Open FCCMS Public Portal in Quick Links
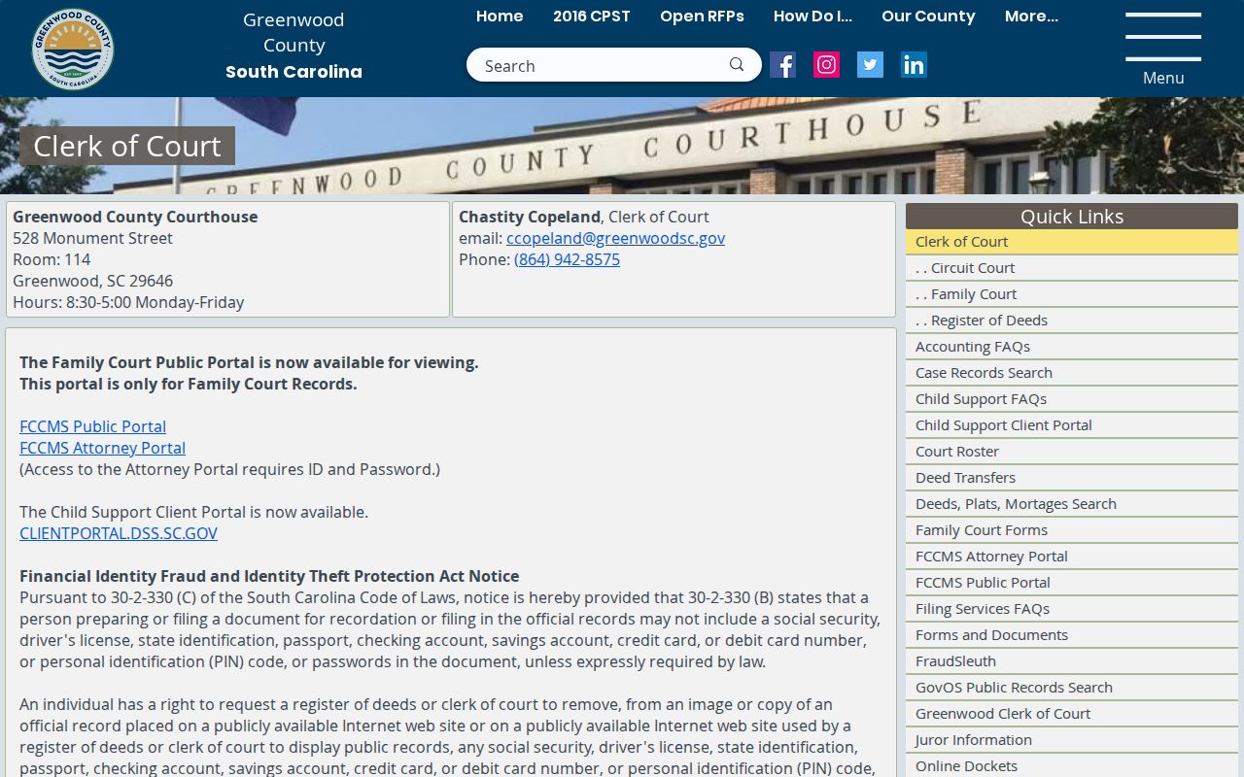The image size is (1244, 777). tap(1072, 583)
